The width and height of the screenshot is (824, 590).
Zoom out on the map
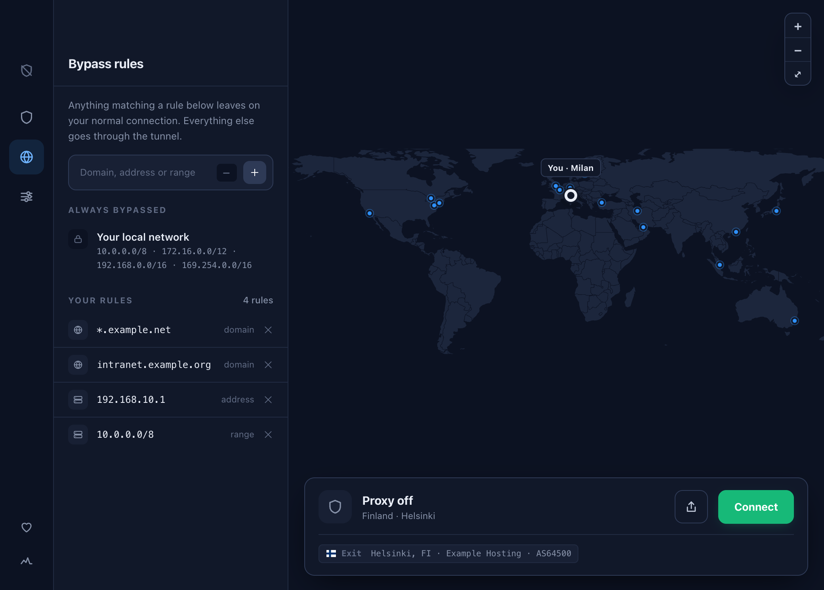798,50
